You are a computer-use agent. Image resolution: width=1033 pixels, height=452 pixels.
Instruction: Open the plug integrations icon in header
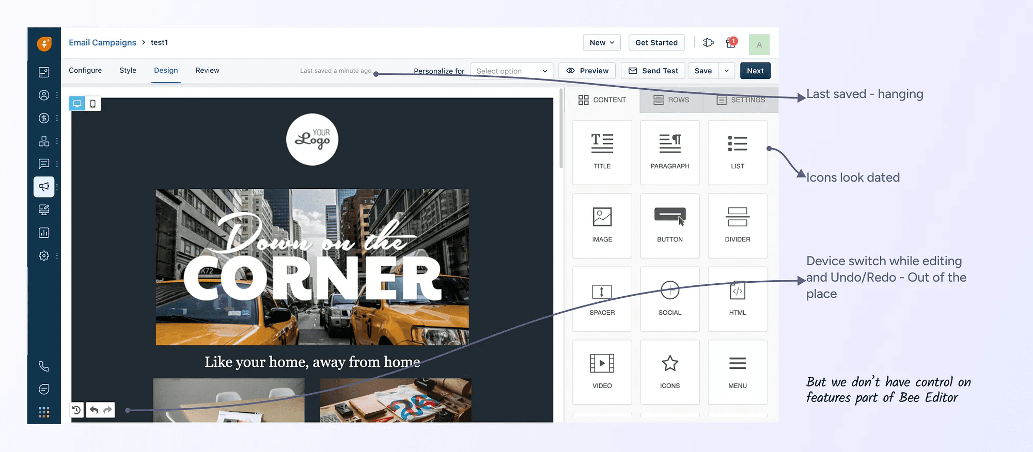point(709,43)
